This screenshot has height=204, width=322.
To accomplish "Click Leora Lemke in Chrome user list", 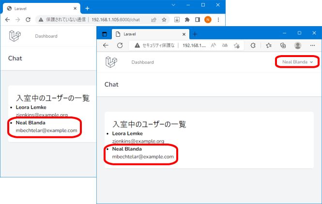I will point(31,107).
